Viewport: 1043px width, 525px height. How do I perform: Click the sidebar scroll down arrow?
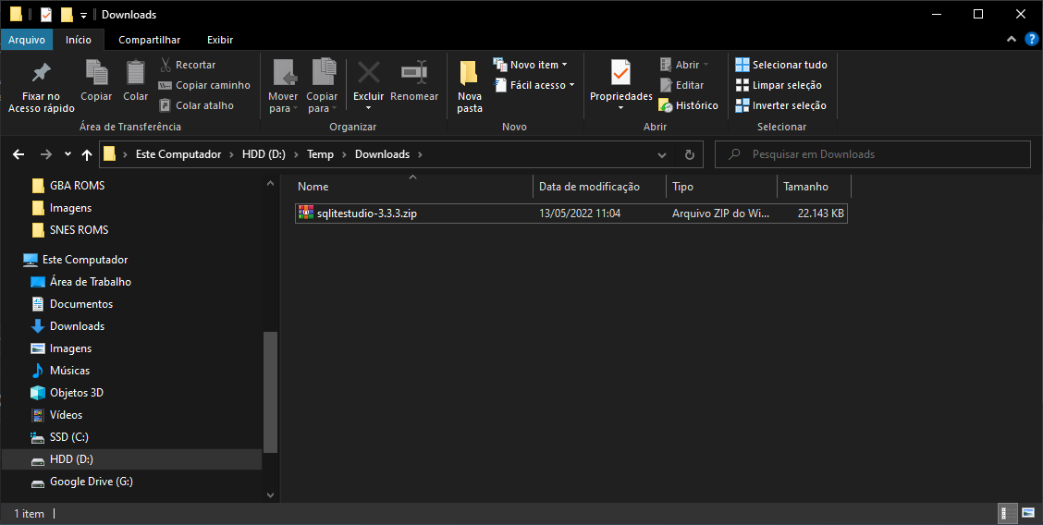click(270, 494)
